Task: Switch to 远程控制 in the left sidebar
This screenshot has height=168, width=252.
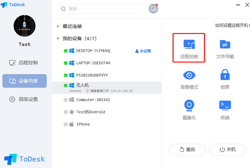Action: [x=25, y=63]
